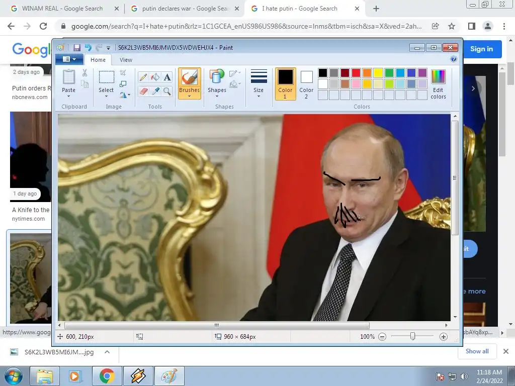Click Paint horizontal scrollbar thumb
This screenshot has height=386, width=515.
pyautogui.click(x=217, y=325)
